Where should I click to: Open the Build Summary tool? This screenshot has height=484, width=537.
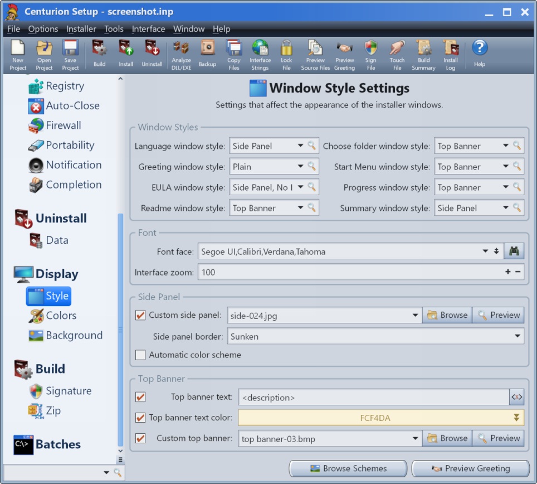click(x=424, y=55)
